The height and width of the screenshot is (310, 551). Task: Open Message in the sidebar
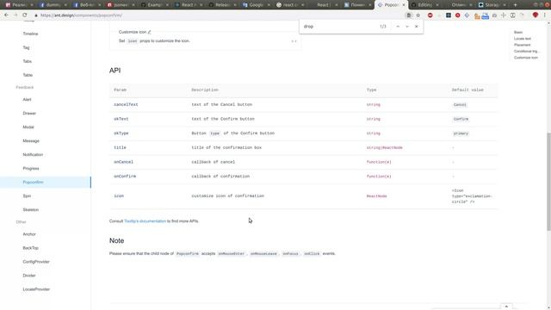click(x=31, y=140)
